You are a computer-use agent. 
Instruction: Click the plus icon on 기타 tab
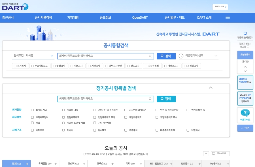click(141, 164)
